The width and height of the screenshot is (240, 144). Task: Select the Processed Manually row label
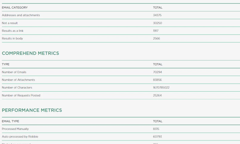click(15, 129)
